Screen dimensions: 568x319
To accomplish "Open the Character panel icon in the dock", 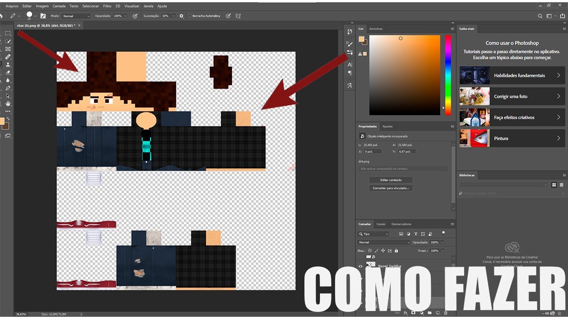I will click(350, 65).
